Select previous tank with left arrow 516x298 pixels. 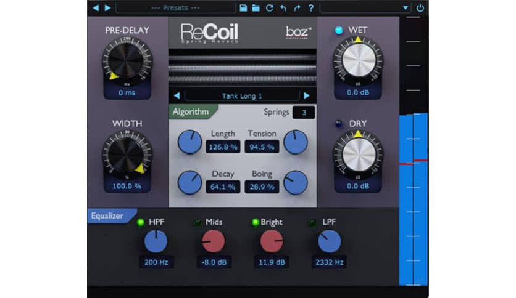(177, 95)
